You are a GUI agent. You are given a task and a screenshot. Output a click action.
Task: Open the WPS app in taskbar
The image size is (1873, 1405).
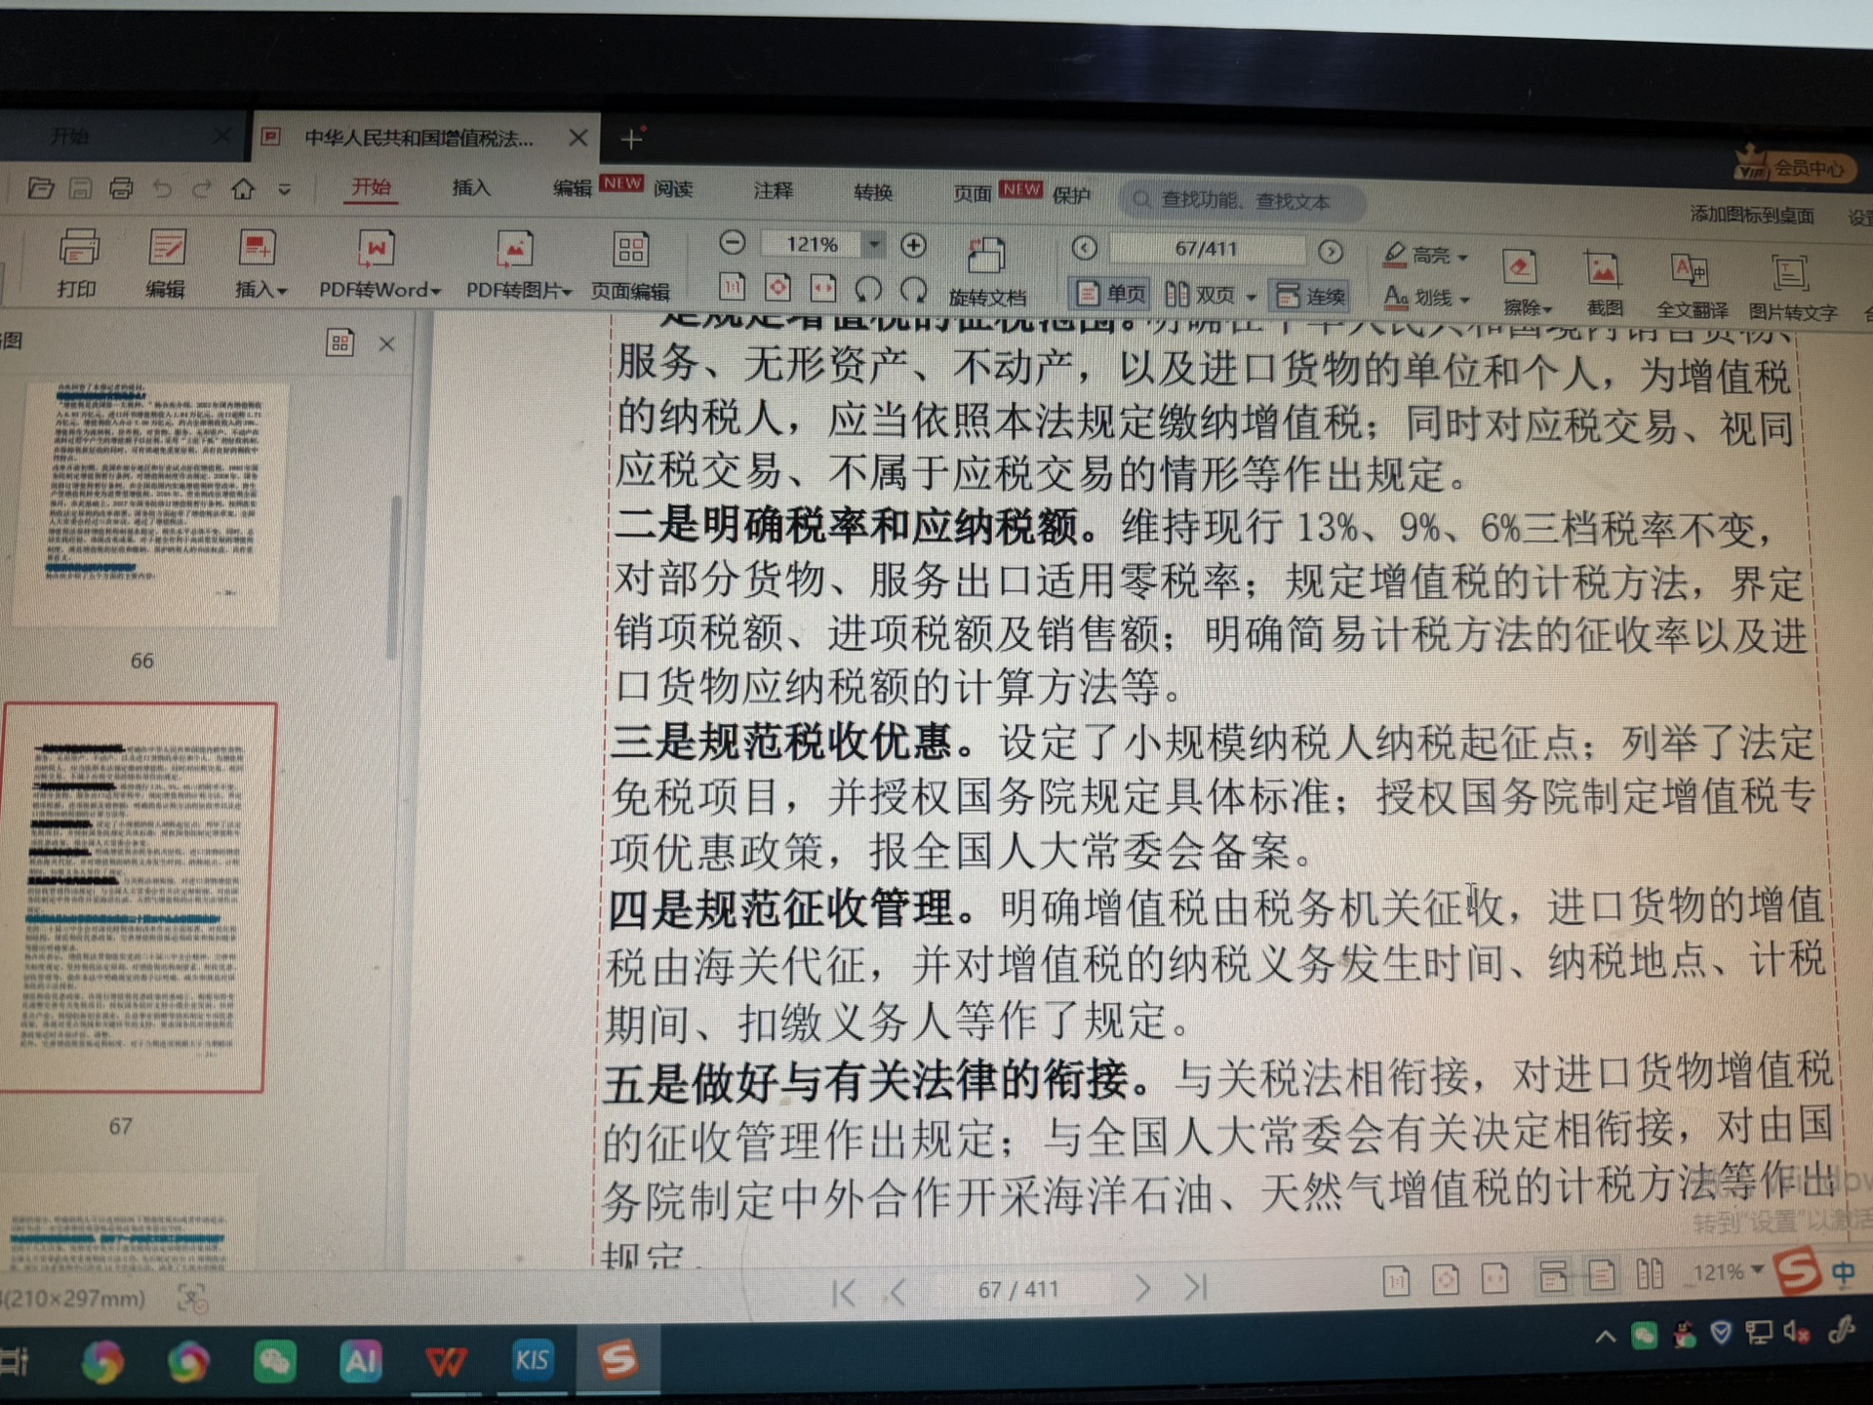[x=446, y=1361]
